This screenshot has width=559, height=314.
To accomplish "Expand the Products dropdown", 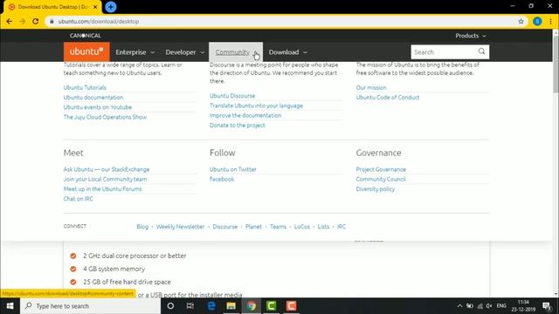I will [x=471, y=36].
